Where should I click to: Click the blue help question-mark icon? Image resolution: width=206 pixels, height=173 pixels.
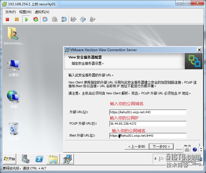pyautogui.click(x=195, y=150)
